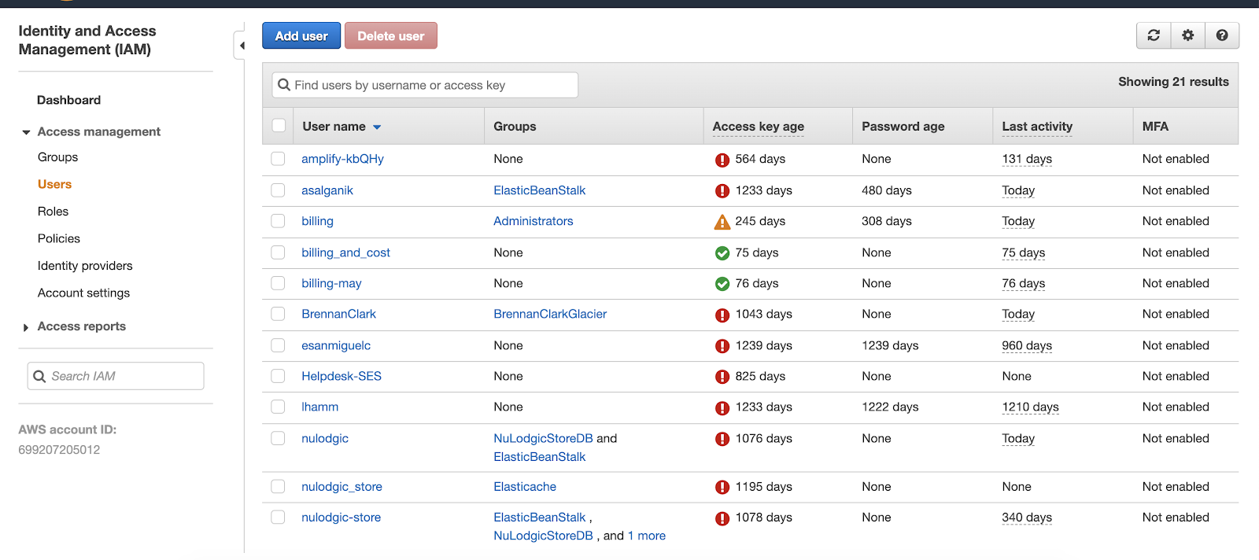Tick the billing-may row checkbox
Screen dimensions: 1259x560
coord(278,283)
